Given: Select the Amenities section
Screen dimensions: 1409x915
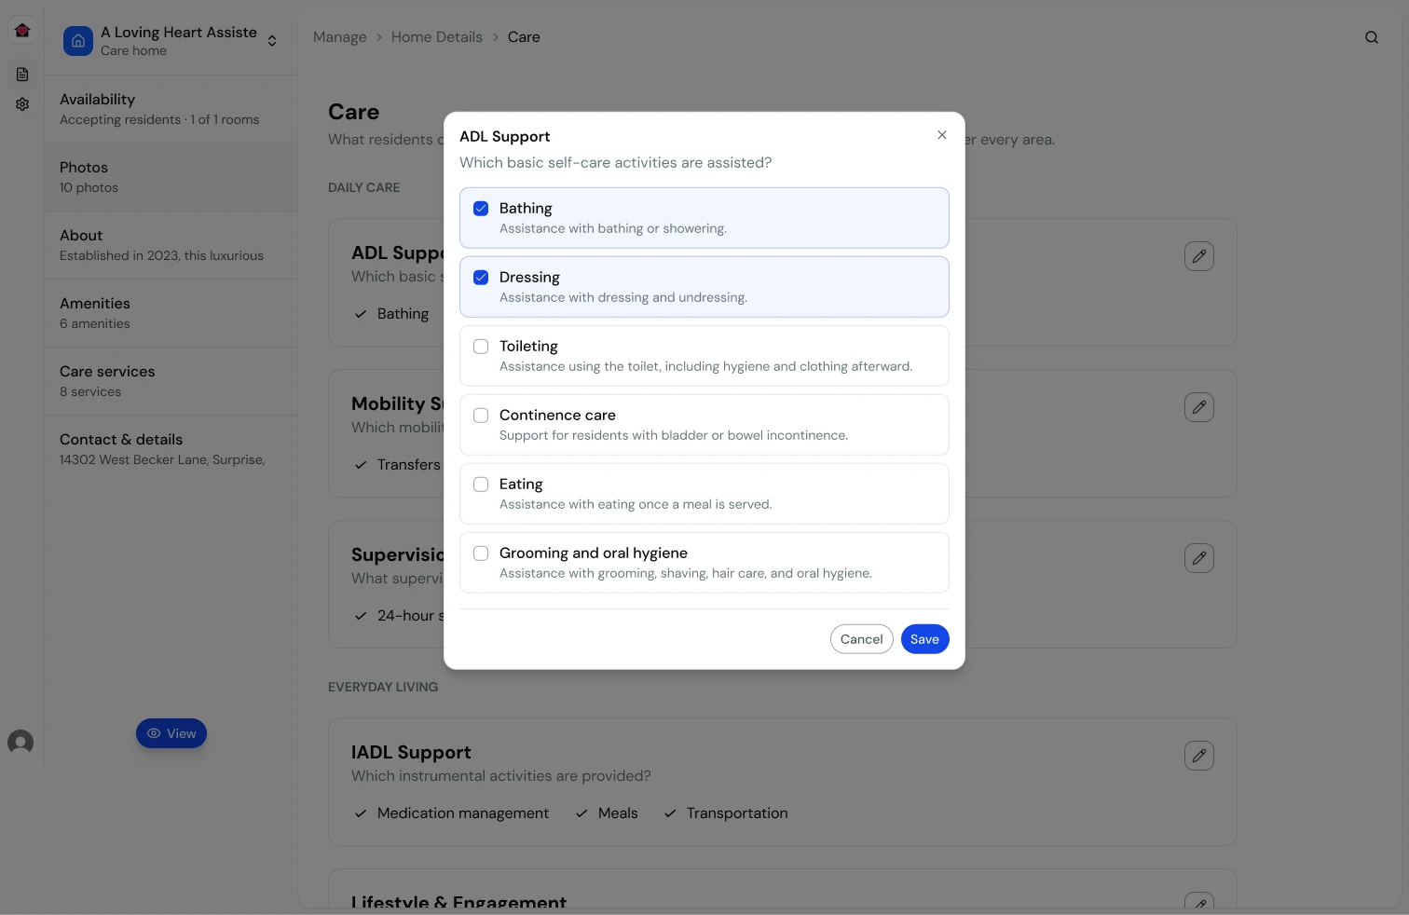Looking at the screenshot, I should coord(171,313).
